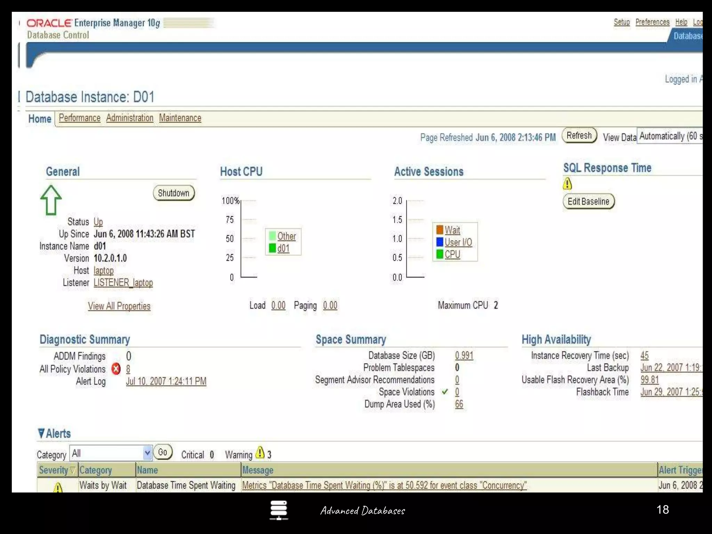Click the database server icon in footer

(279, 510)
